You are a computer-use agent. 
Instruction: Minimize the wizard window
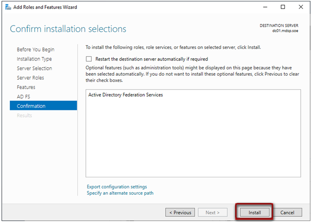[265, 7]
